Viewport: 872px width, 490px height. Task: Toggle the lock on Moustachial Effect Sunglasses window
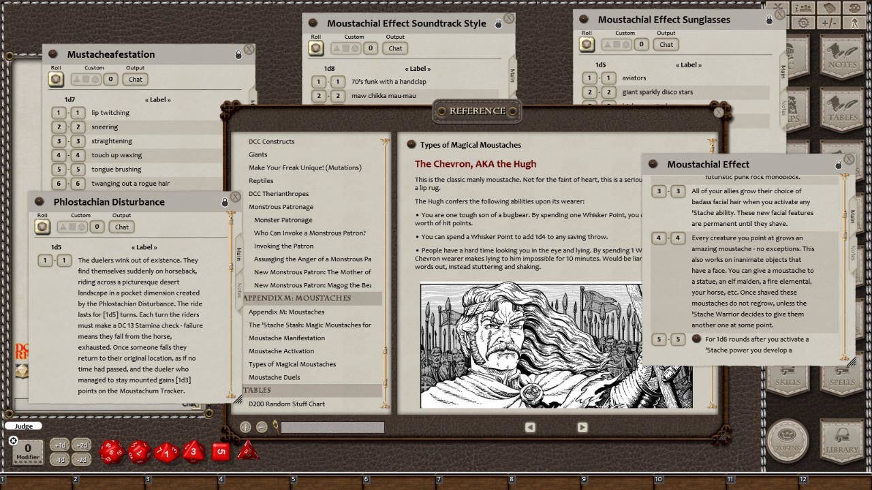tap(768, 19)
